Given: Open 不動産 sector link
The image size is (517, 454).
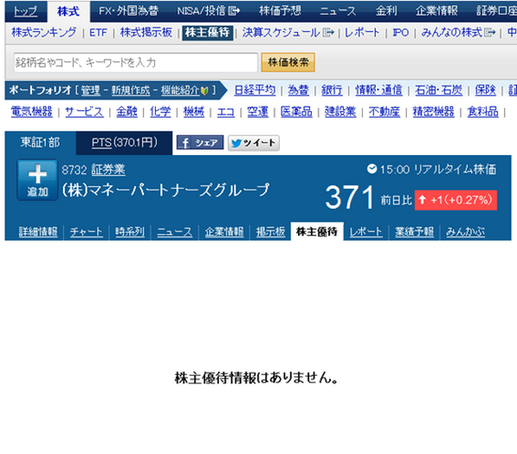Looking at the screenshot, I should [384, 112].
